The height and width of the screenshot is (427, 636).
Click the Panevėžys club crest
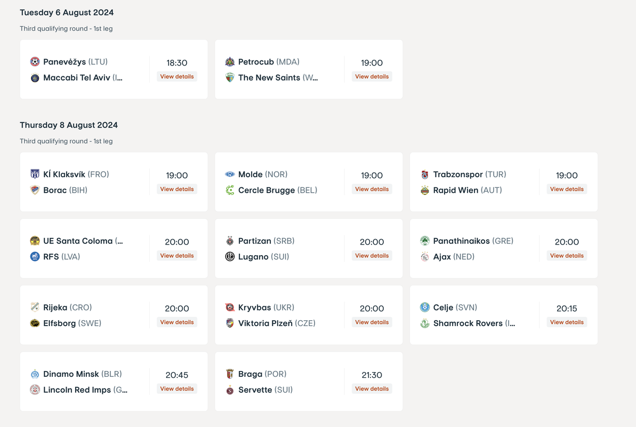click(35, 62)
